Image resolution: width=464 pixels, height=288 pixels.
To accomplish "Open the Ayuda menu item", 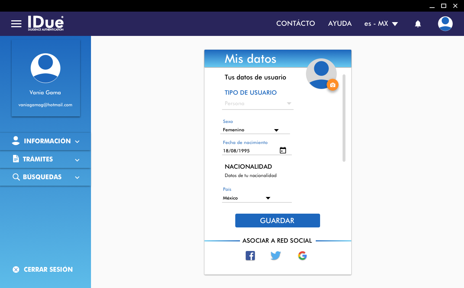I will click(340, 24).
